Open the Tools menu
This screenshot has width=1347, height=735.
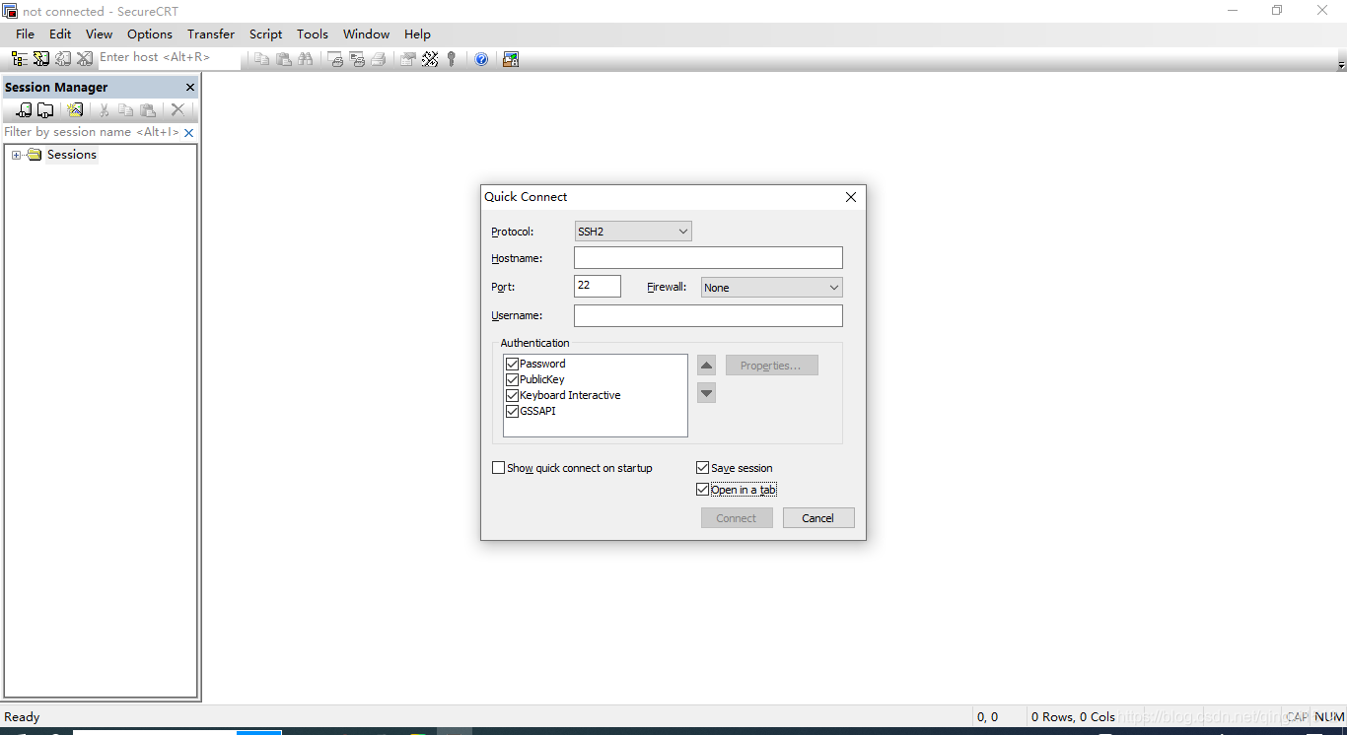point(313,33)
